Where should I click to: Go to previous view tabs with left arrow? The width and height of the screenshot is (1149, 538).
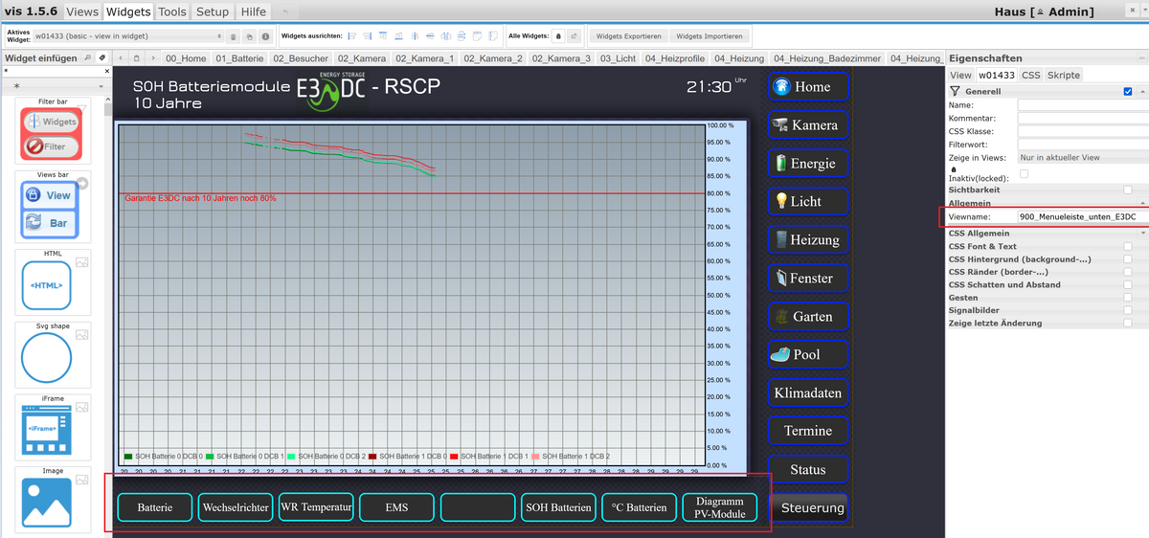coord(122,58)
